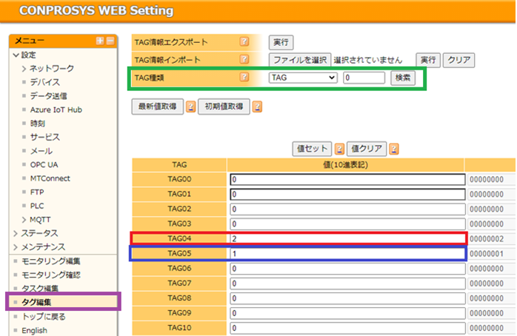Click 値セット button
Image resolution: width=517 pixels, height=336 pixels.
[312, 149]
